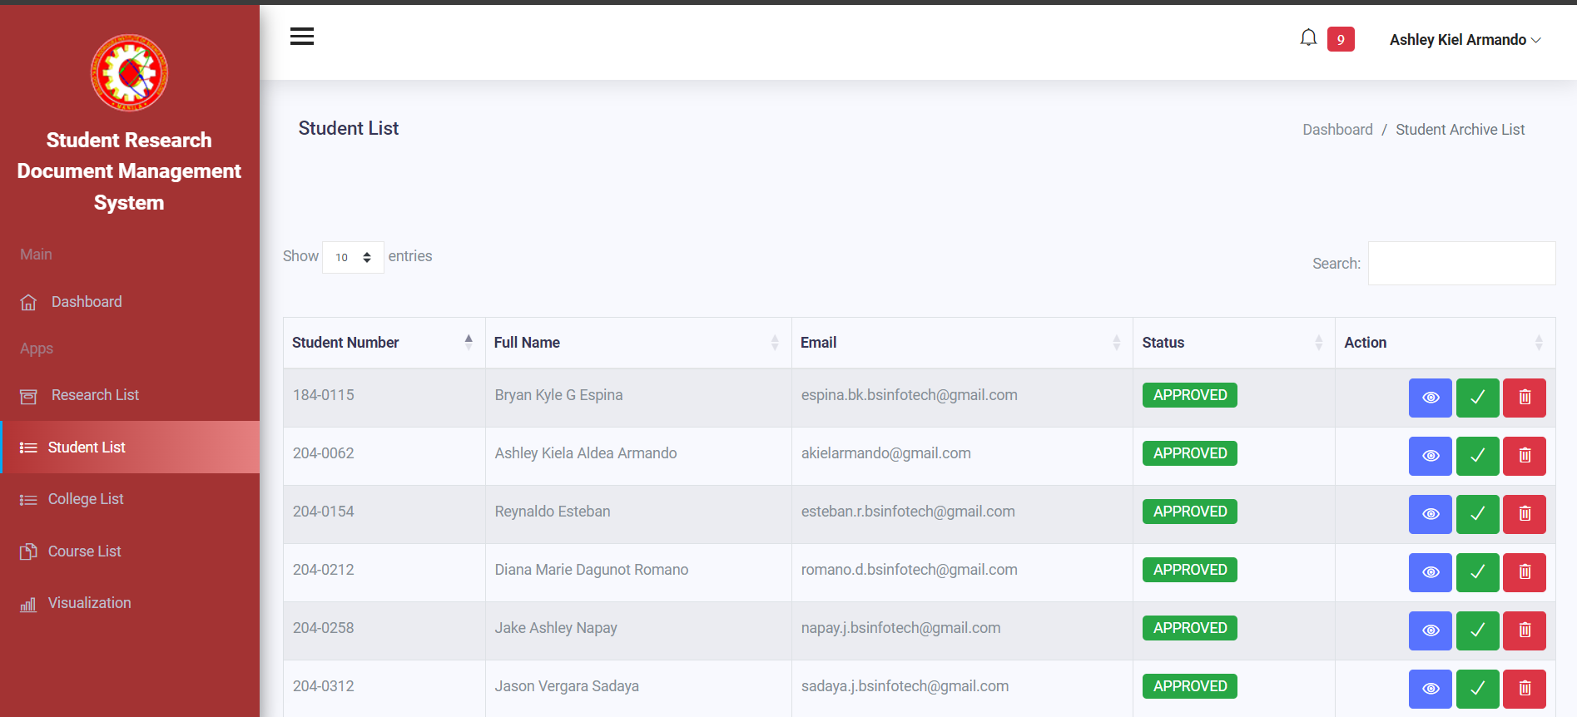
Task: Click APPROVED badge for student 204-0154
Action: [x=1189, y=512]
